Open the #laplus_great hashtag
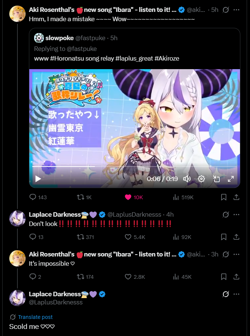The height and width of the screenshot is (336, 250). point(134,58)
